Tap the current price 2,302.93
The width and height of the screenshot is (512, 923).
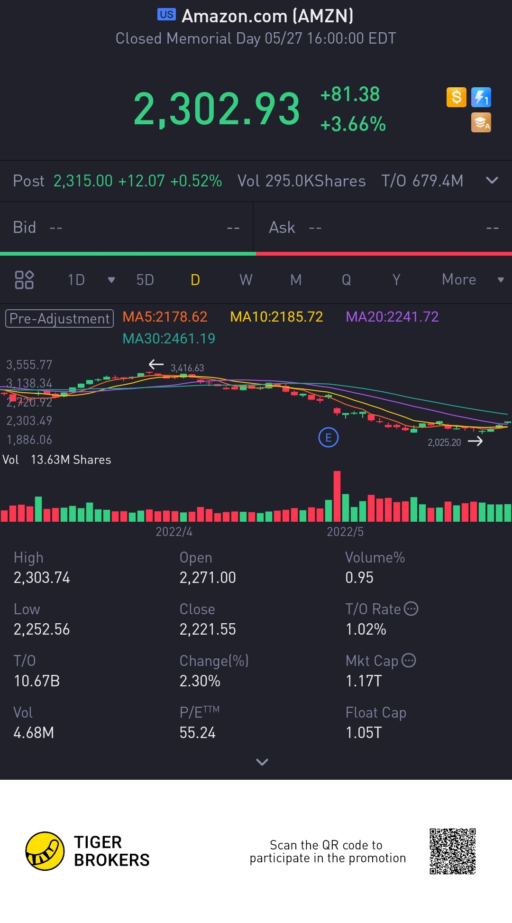217,109
